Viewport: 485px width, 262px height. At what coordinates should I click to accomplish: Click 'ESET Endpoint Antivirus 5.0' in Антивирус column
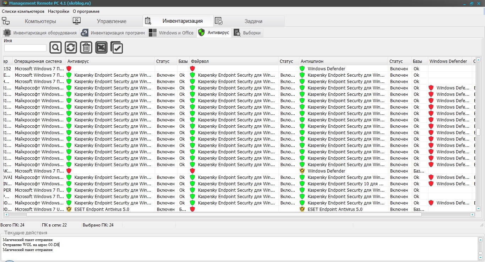[x=102, y=209]
